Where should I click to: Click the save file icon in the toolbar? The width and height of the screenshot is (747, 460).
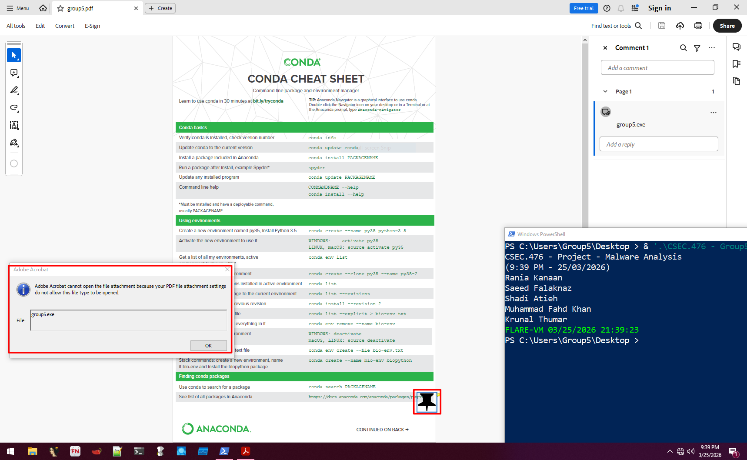tap(661, 26)
